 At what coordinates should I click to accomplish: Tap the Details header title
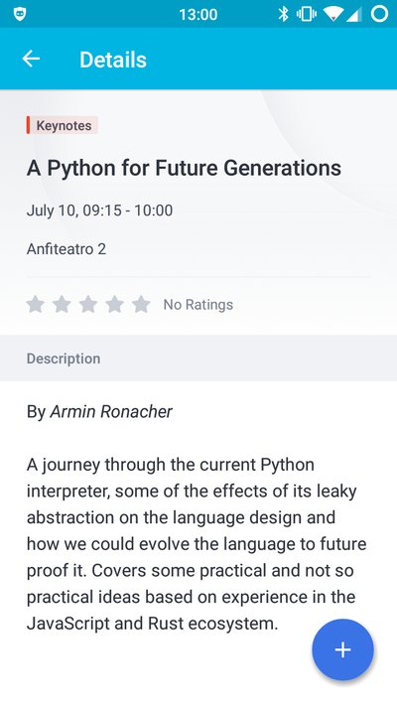coord(113,60)
